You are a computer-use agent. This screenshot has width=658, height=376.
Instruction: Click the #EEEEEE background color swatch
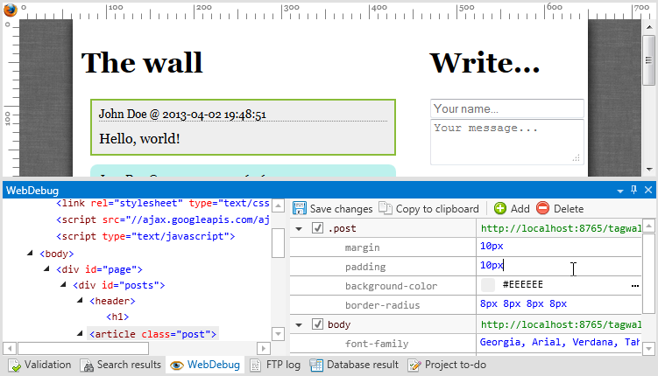point(488,285)
